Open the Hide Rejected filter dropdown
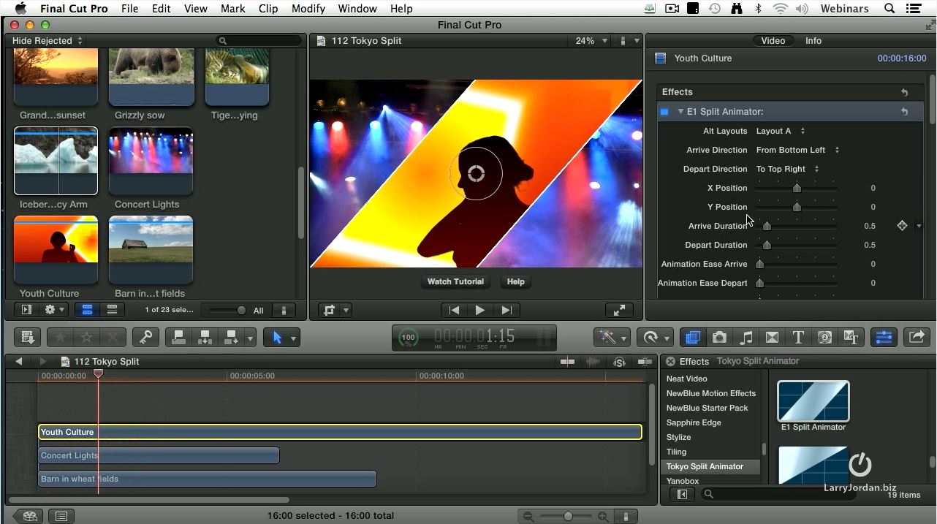 point(48,41)
